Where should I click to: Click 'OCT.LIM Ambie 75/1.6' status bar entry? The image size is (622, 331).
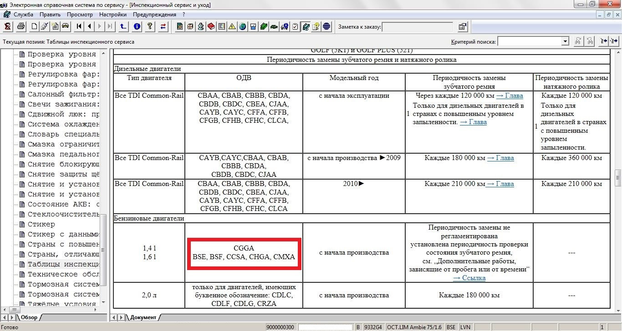pos(415,327)
